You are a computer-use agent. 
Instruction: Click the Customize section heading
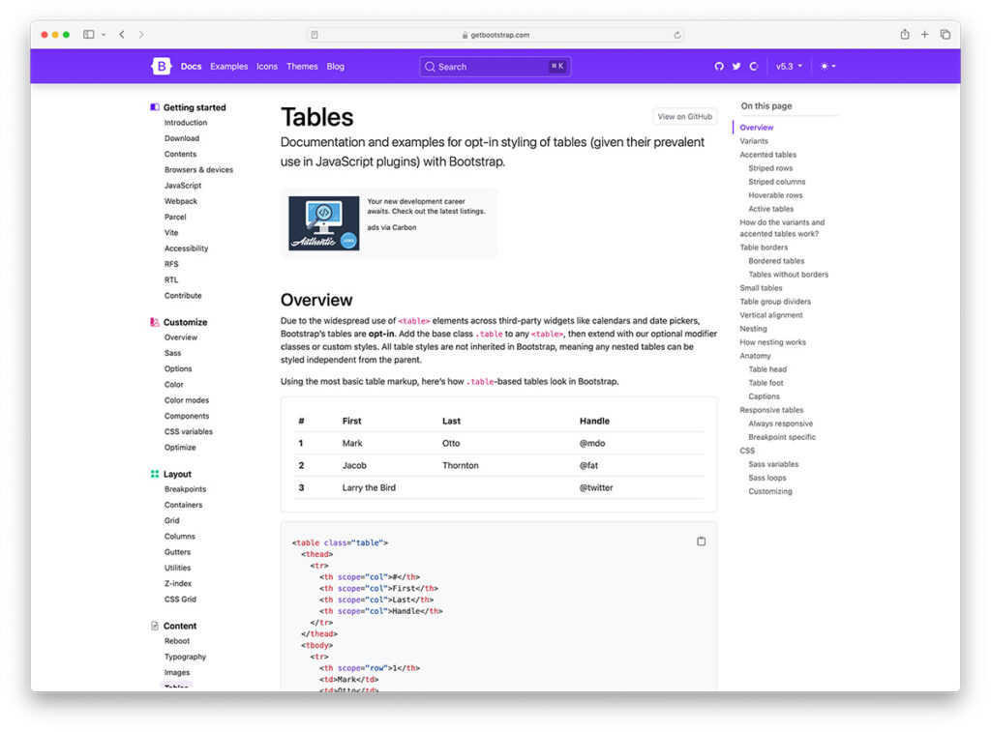point(185,322)
